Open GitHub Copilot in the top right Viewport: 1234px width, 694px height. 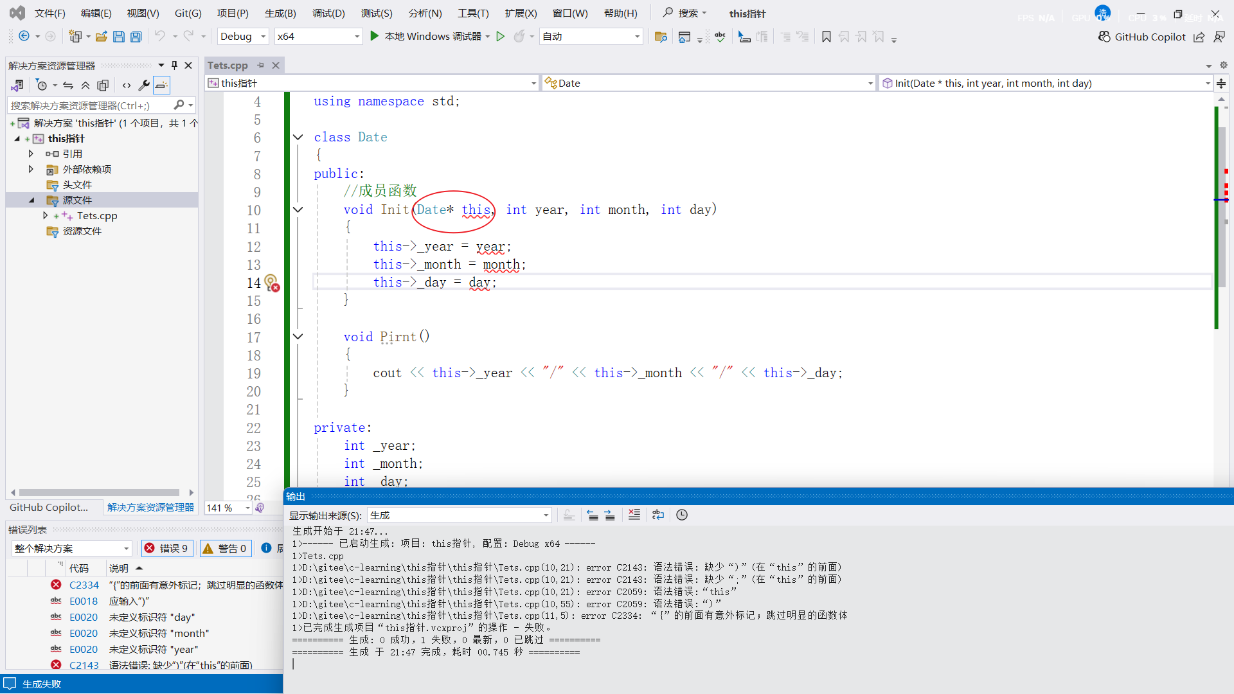pos(1141,37)
